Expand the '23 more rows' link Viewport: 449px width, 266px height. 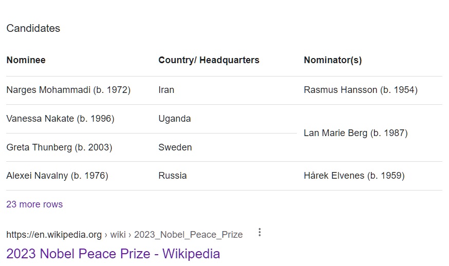[x=34, y=204]
